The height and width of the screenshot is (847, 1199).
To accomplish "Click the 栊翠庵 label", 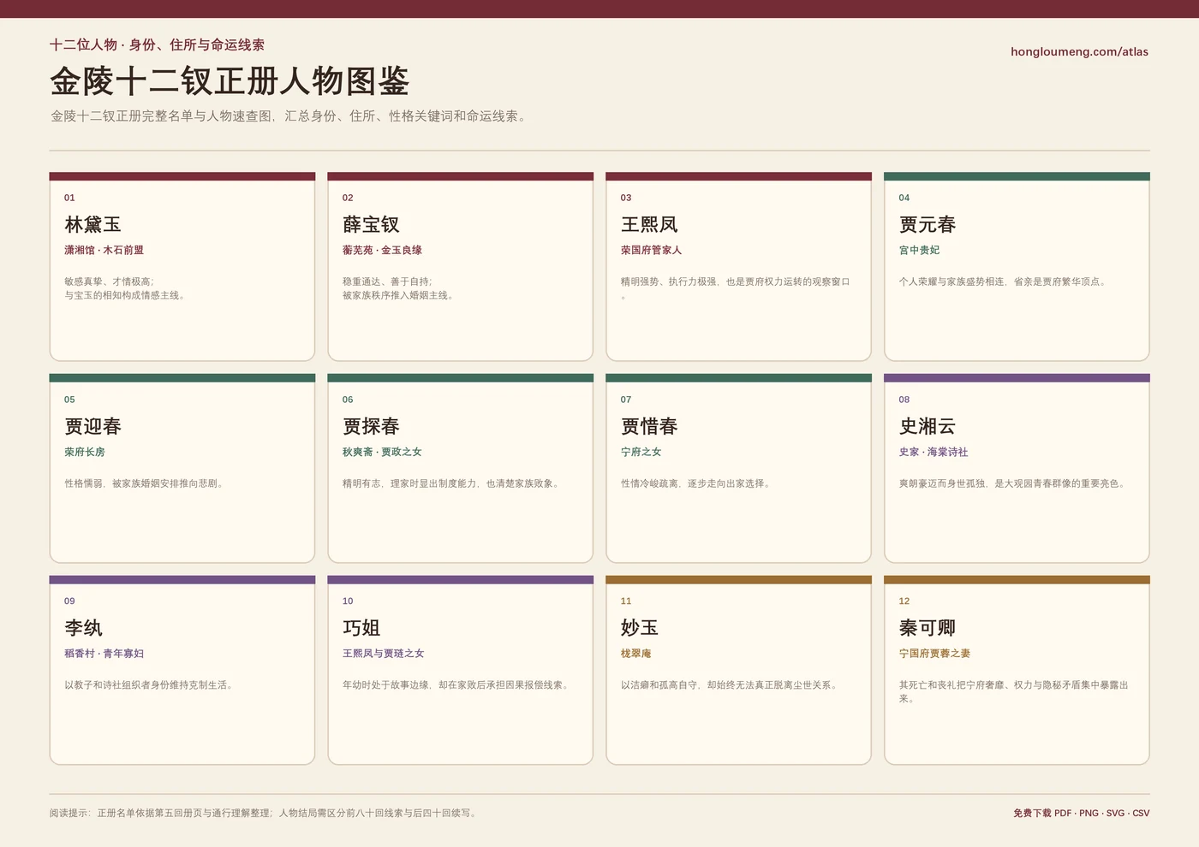I will point(635,653).
